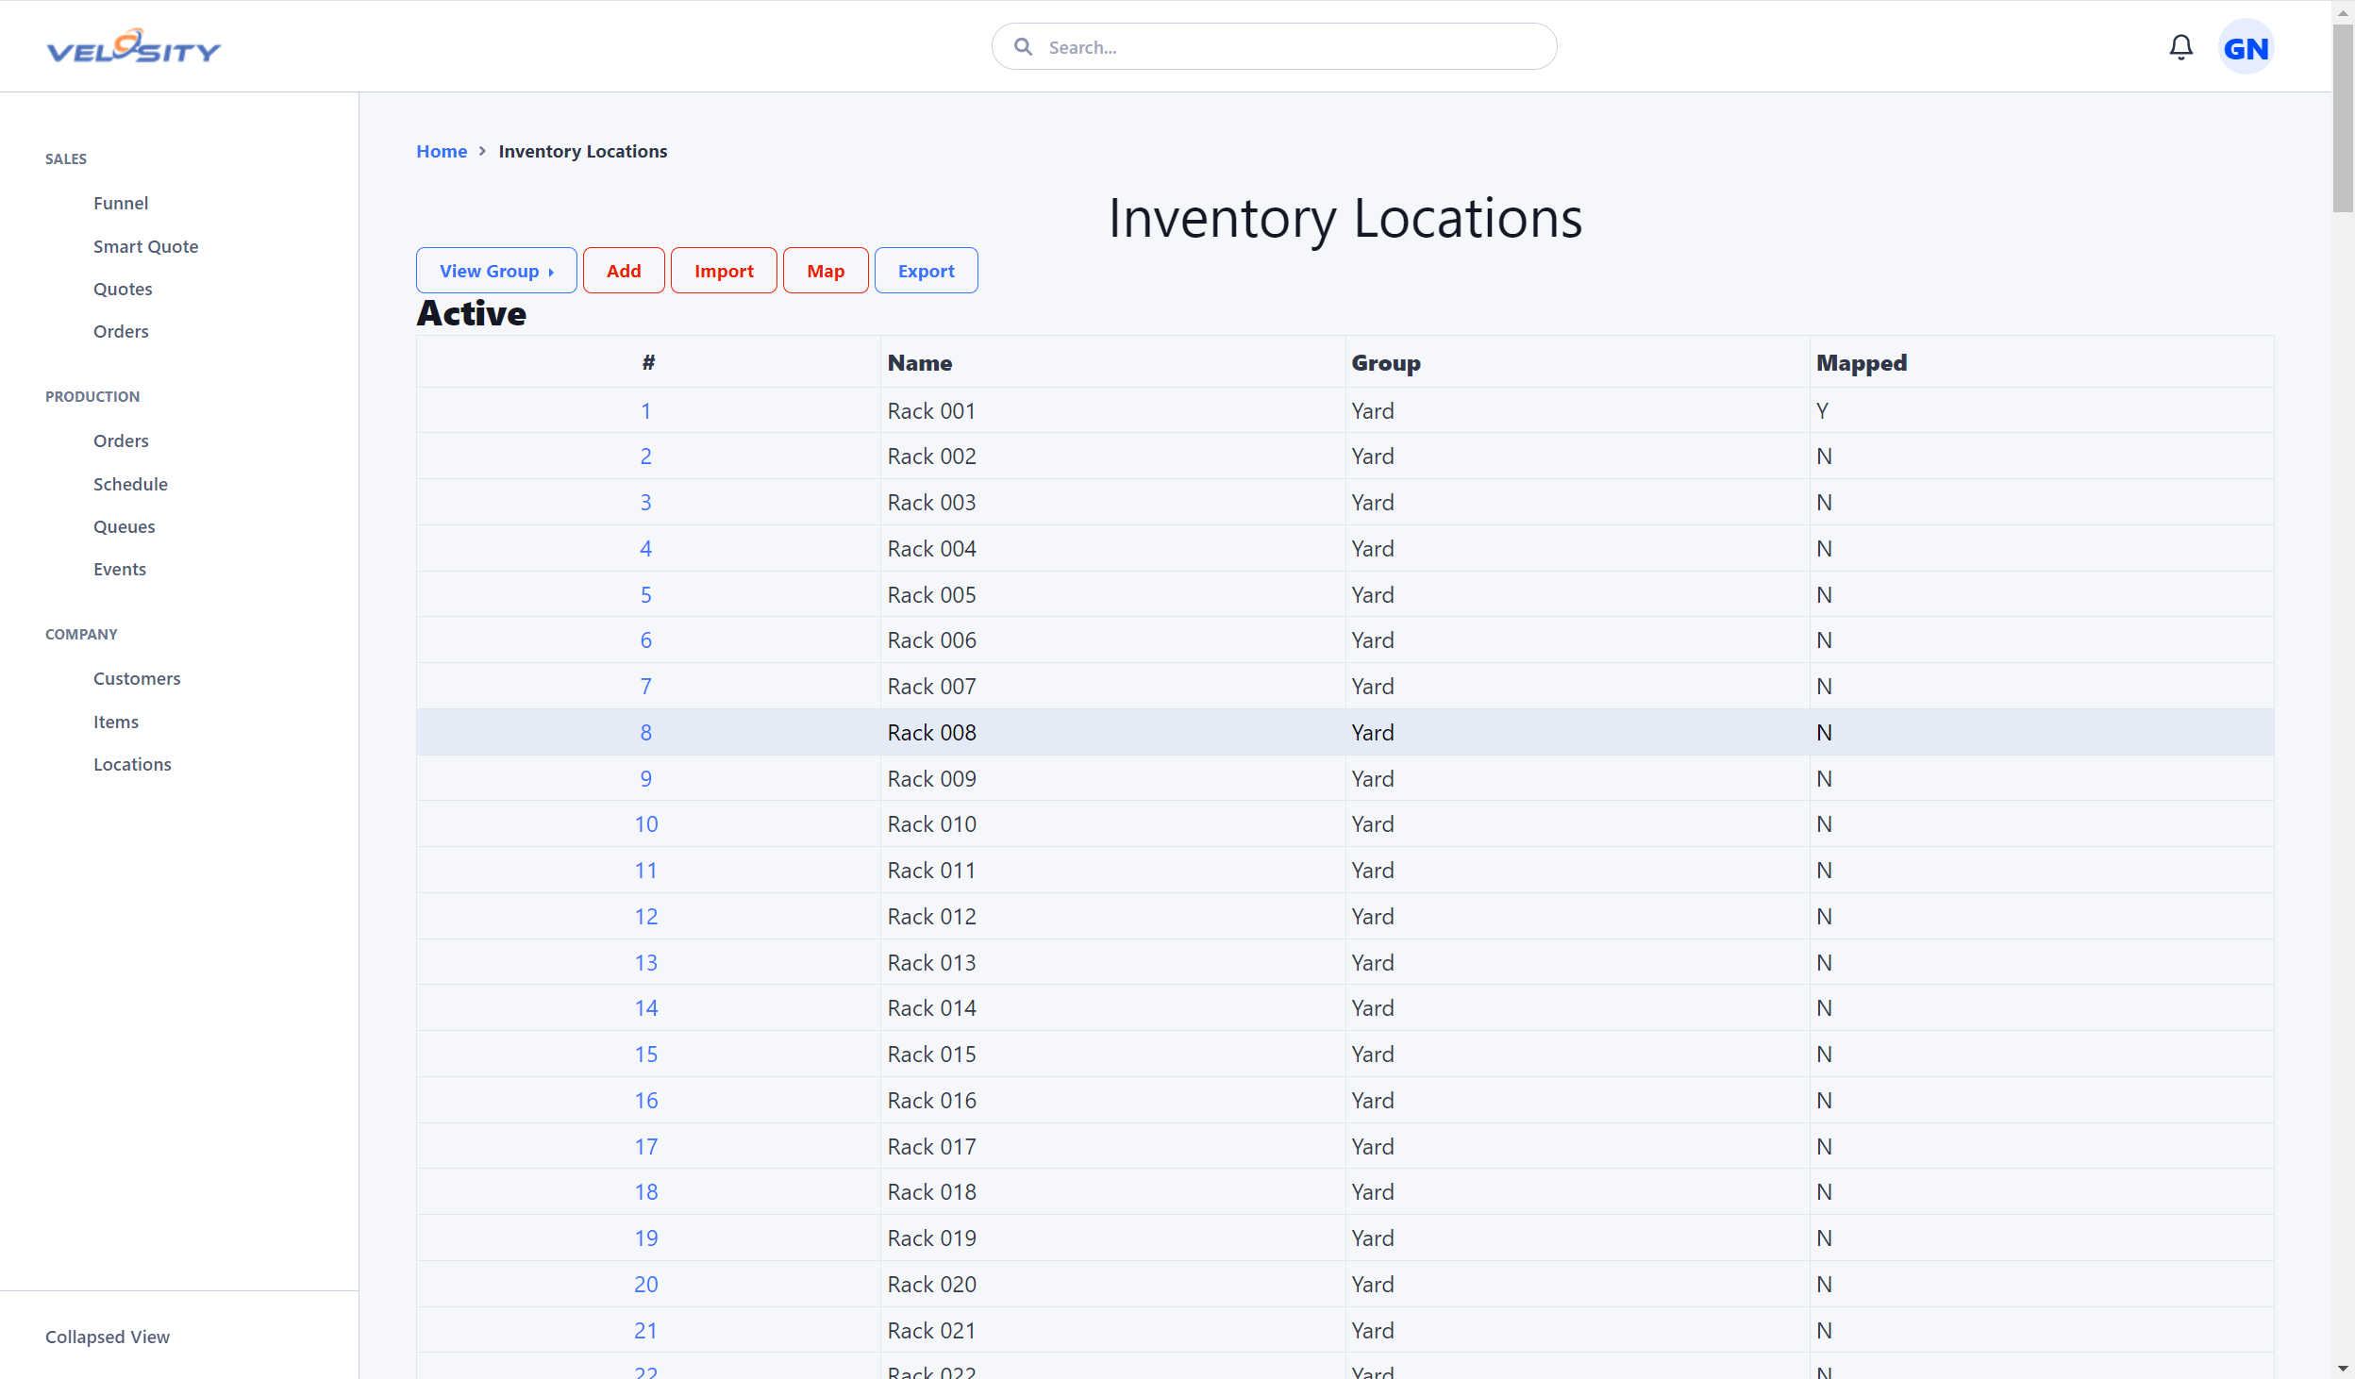Open location number 9 link

[x=645, y=778]
